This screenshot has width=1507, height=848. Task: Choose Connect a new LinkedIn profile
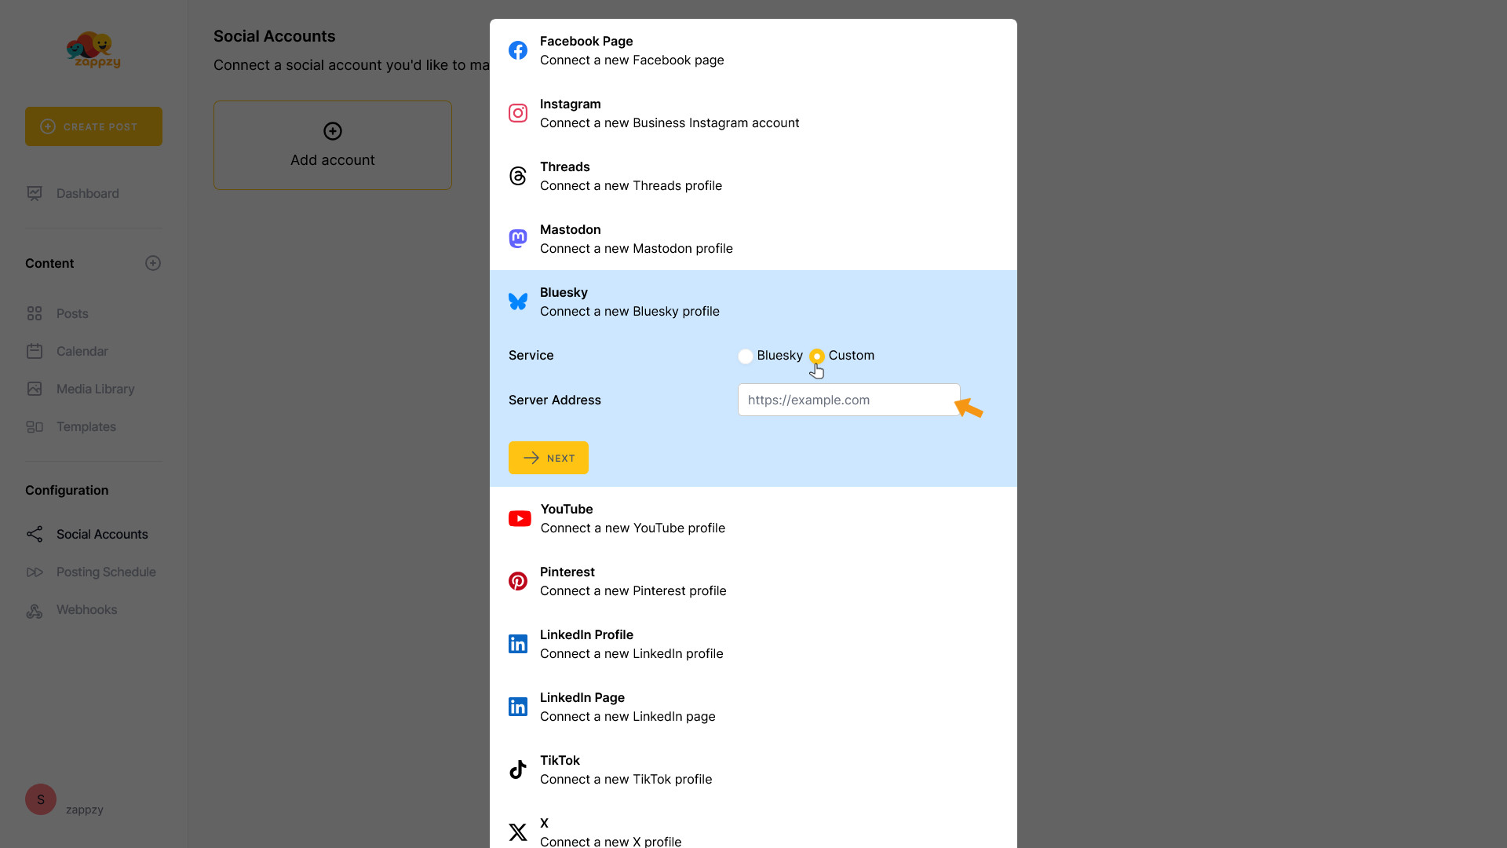(753, 644)
